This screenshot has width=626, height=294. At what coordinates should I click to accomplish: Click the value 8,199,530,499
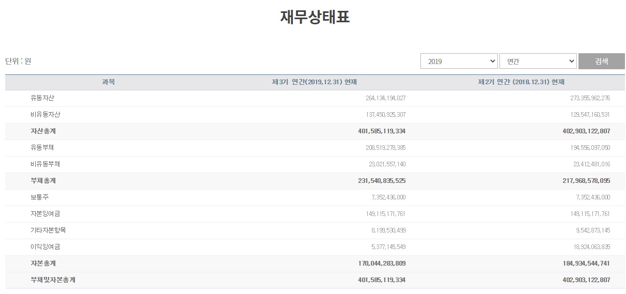click(x=389, y=230)
